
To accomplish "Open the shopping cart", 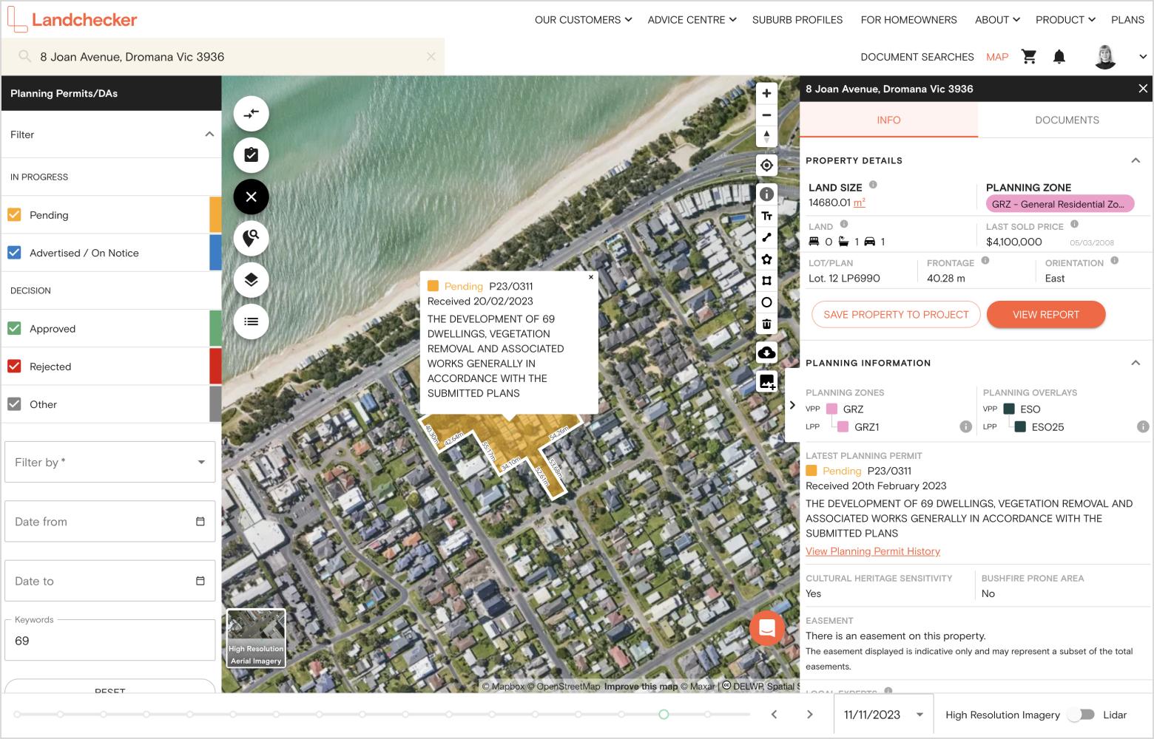I will point(1029,57).
